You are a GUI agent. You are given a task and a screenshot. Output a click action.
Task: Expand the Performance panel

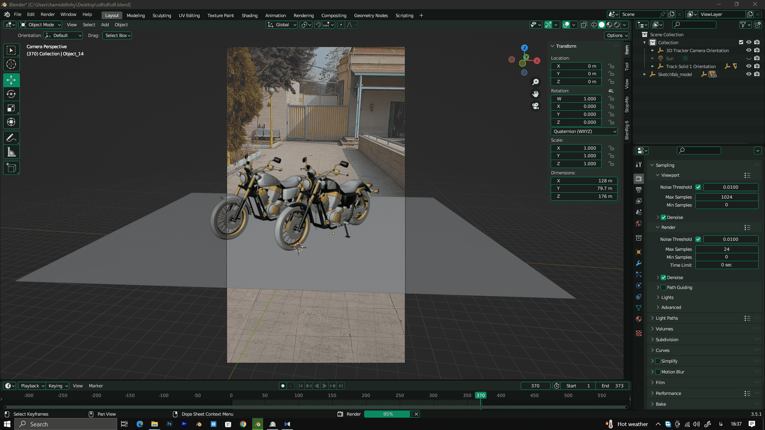tap(668, 393)
